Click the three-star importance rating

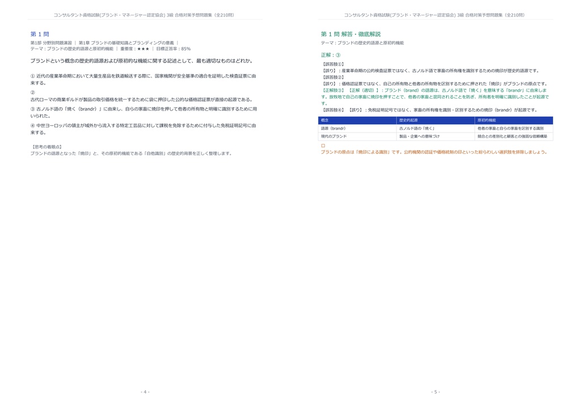[143, 49]
